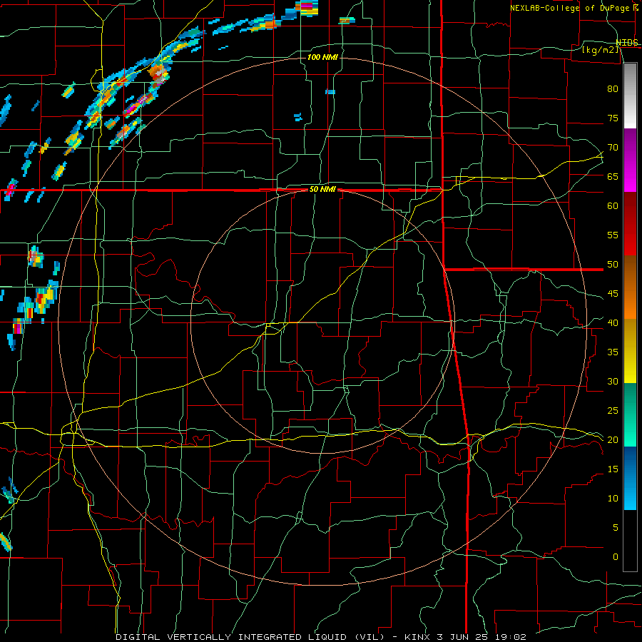Image resolution: width=642 pixels, height=642 pixels.
Task: Click the "3 JUN 25 19:02" timestamp
Action: pyautogui.click(x=481, y=637)
